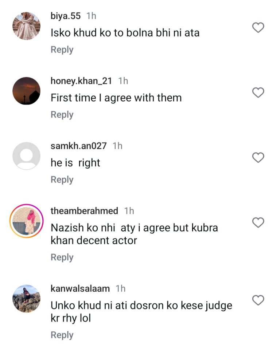Tap the heart on samkh.an027's comment

point(258,158)
